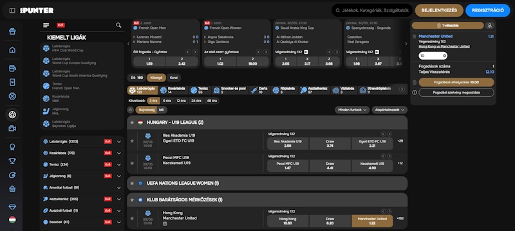Click the red ÉLŐ badge beside hamburger menu

click(61, 25)
